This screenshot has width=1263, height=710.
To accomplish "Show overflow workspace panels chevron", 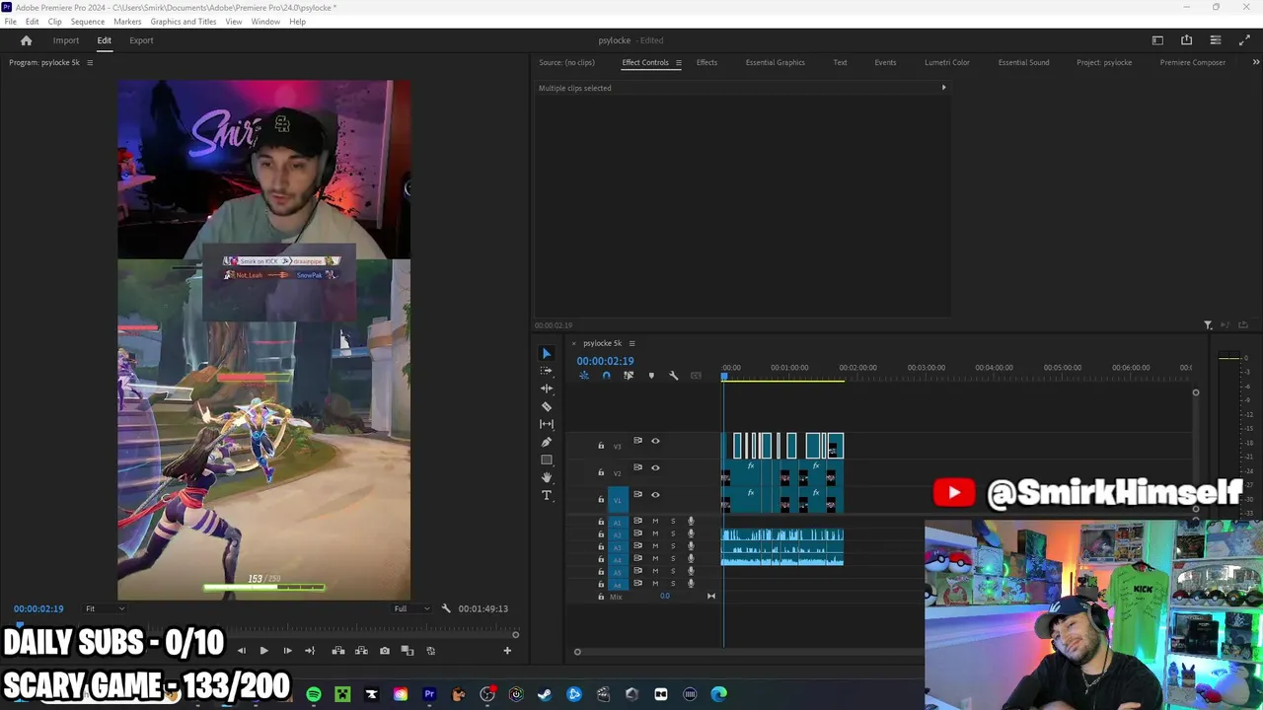I will (1255, 62).
